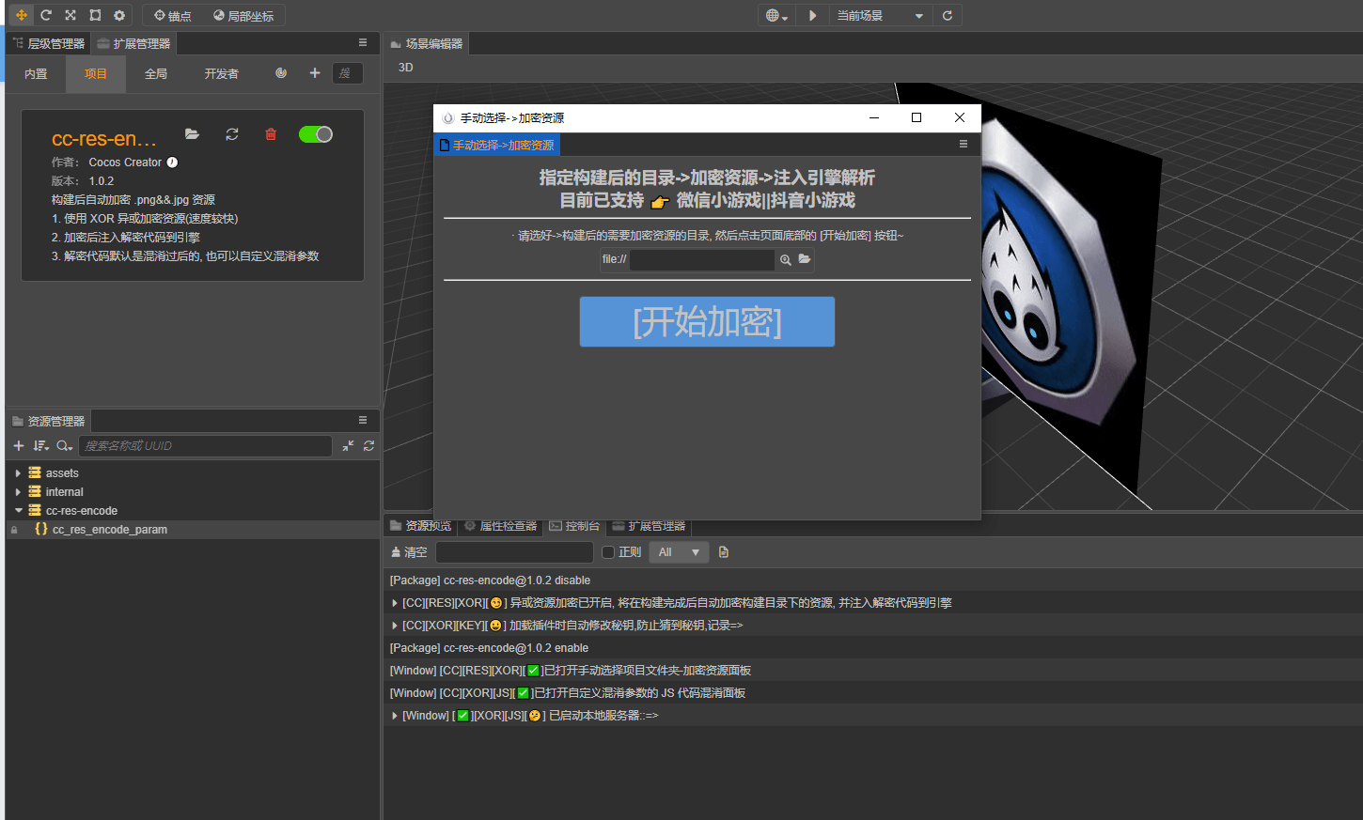1363x820 pixels.
Task: Open the asset sort order dropdown
Action: tap(41, 446)
